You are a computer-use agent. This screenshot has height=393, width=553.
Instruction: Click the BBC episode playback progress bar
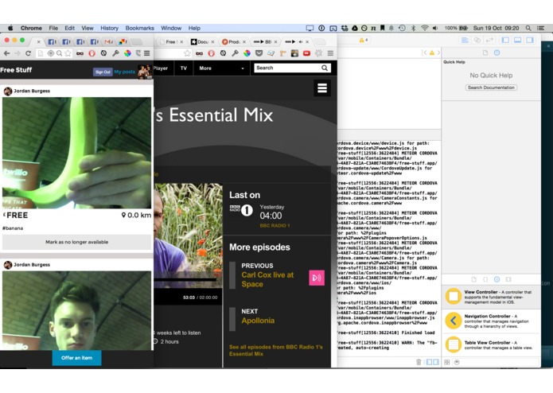[185, 280]
